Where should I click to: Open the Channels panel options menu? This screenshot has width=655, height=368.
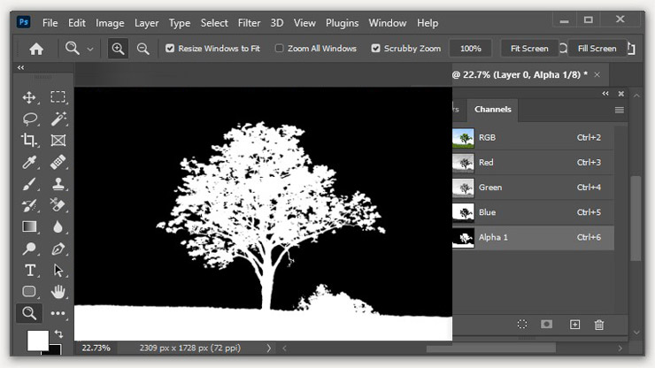coord(620,110)
